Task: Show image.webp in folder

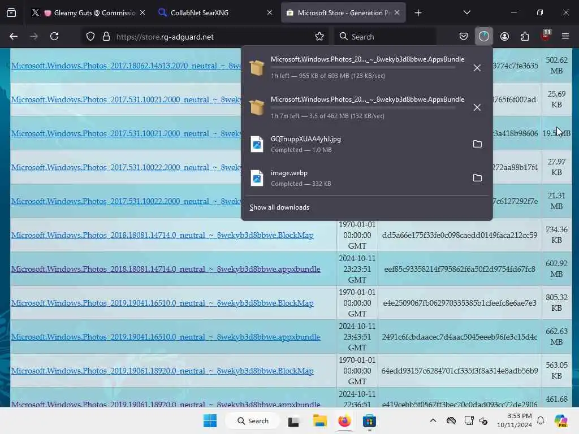Action: (x=477, y=178)
